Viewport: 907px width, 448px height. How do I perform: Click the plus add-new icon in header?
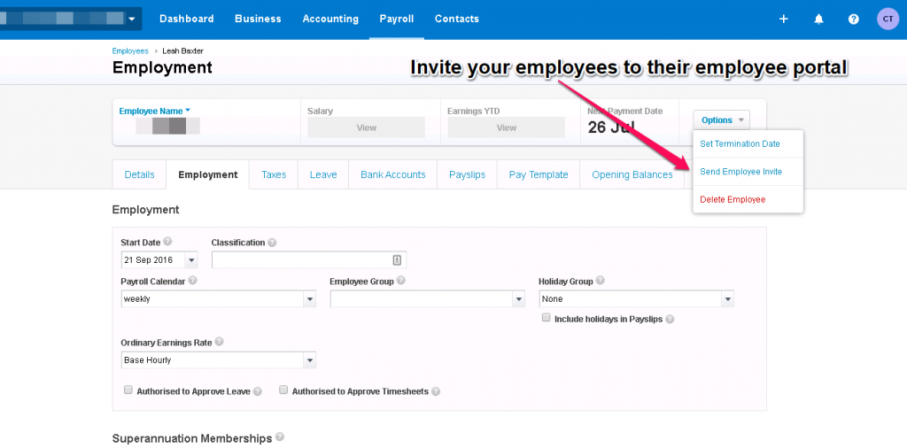tap(783, 19)
